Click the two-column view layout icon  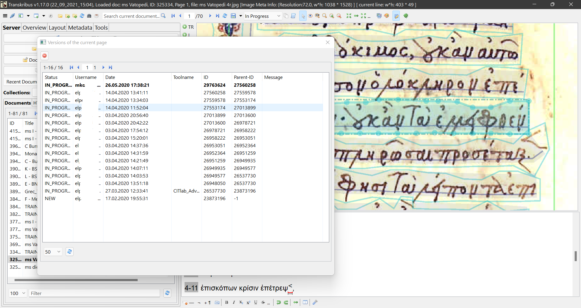click(305, 302)
